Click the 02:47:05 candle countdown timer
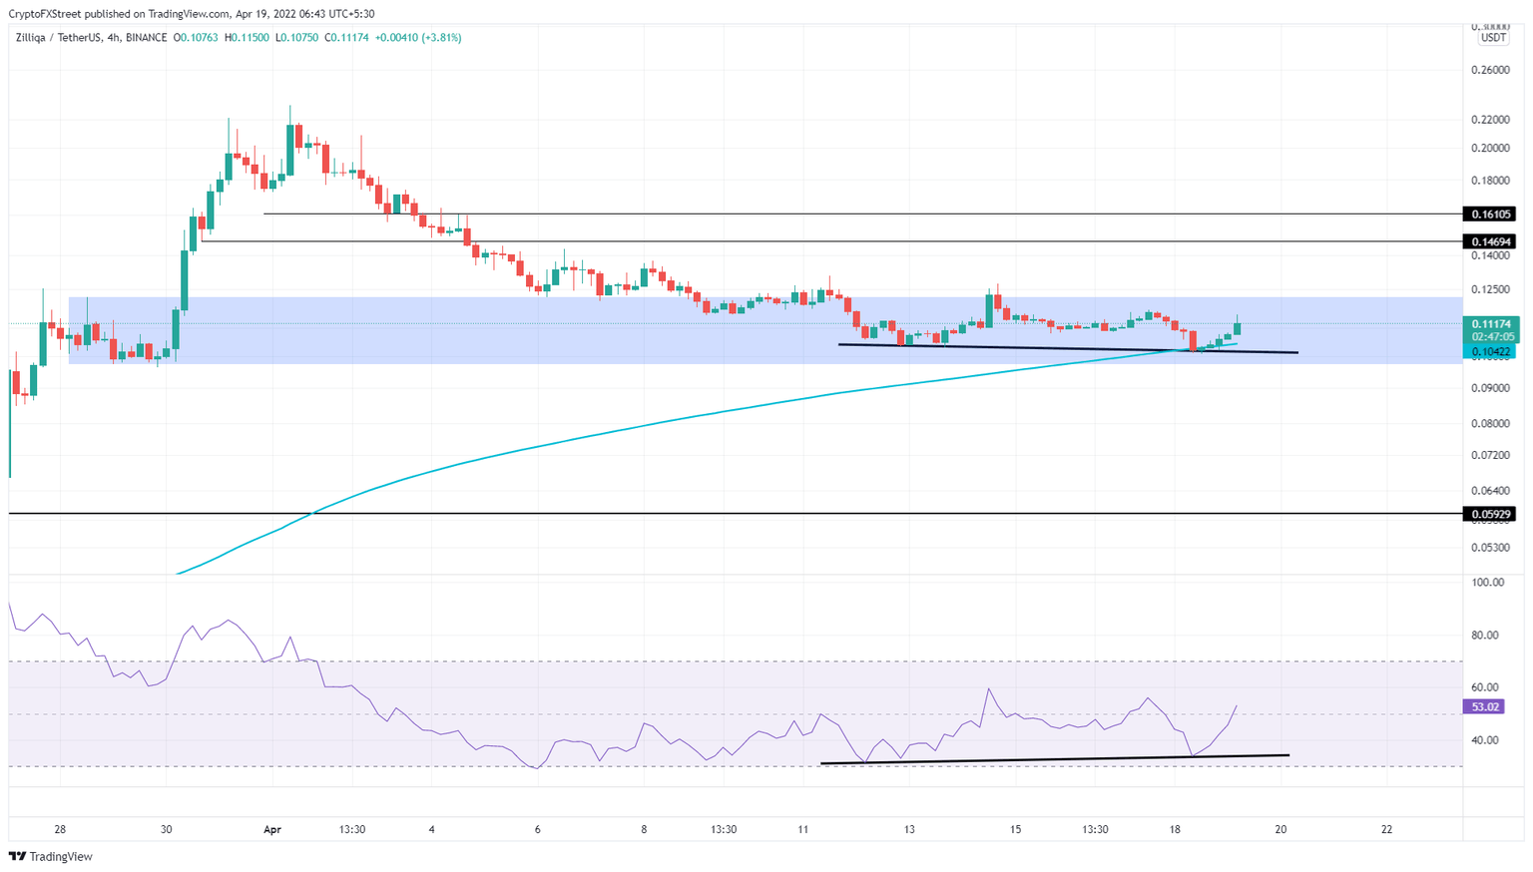Image resolution: width=1533 pixels, height=872 pixels. 1491,337
